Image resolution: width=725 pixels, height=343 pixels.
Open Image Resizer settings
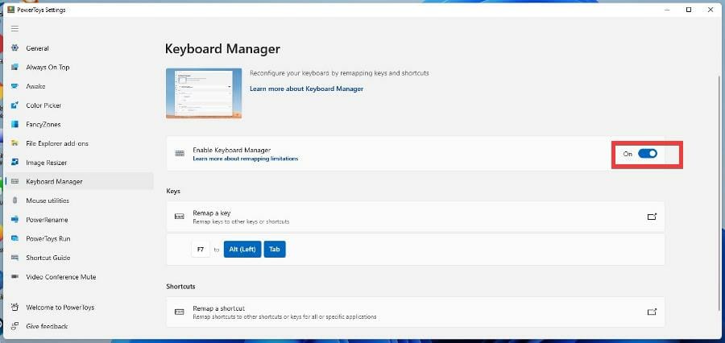(47, 163)
